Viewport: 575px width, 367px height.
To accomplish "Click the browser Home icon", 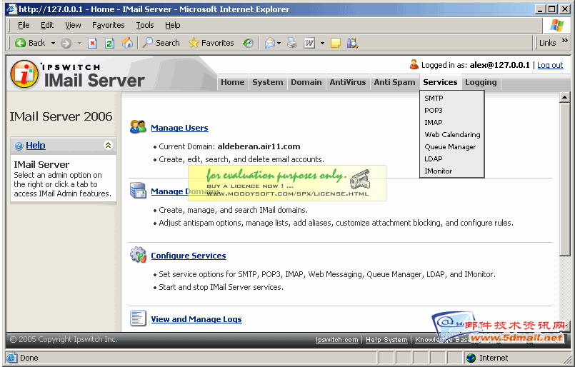I will (x=127, y=43).
